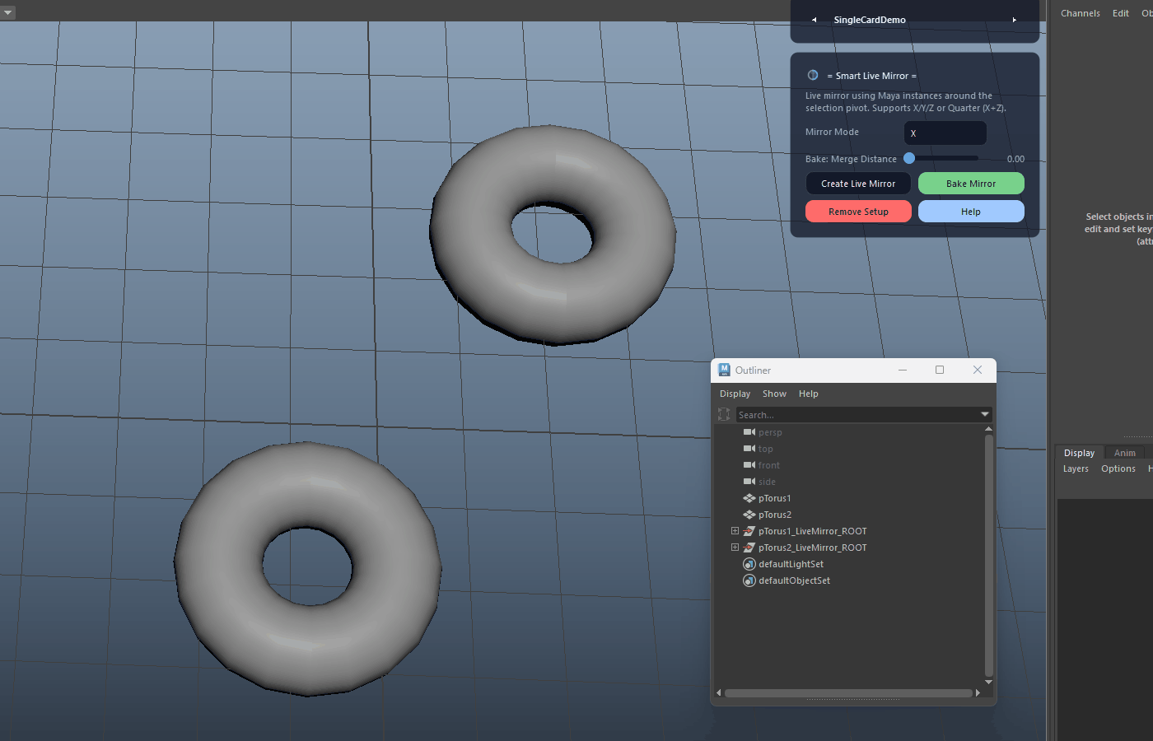Select pTorus1_LiveMirror_ROOT label in Outliner
This screenshot has height=741, width=1153.
tap(812, 531)
